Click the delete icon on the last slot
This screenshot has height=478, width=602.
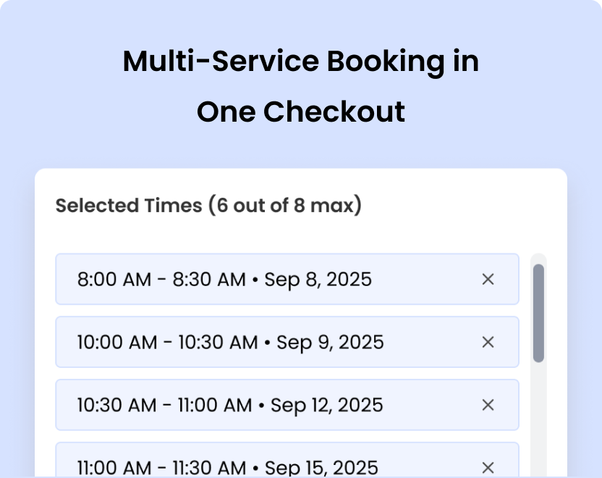point(487,466)
